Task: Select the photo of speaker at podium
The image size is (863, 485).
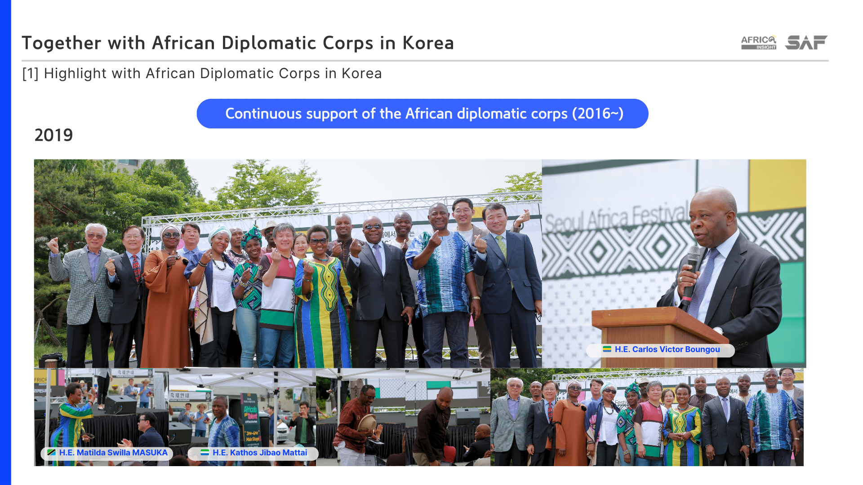Action: click(x=674, y=264)
